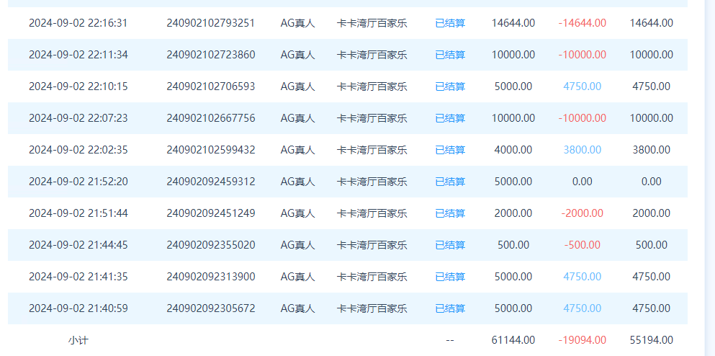The width and height of the screenshot is (715, 356).
Task: Click -10000.00 in the 22:07:23 row
Action: (x=583, y=118)
